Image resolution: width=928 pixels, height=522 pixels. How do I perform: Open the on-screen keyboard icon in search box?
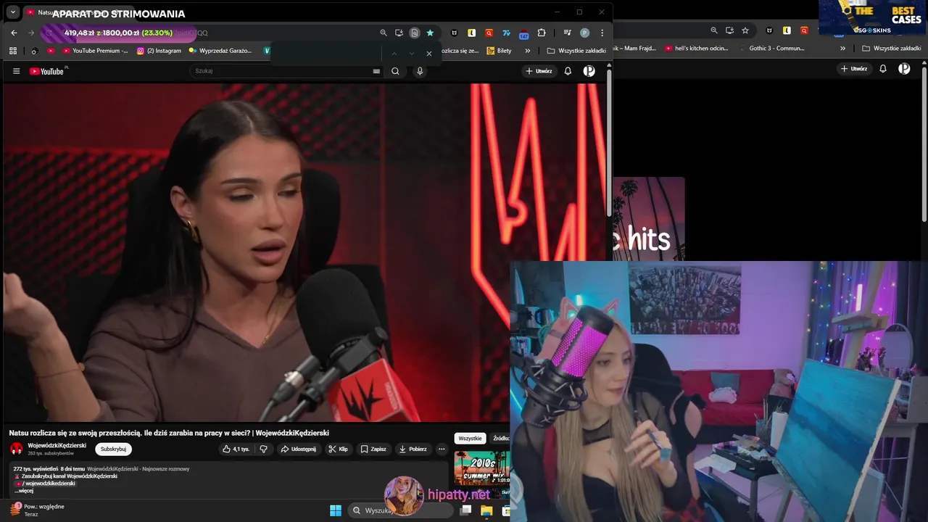(376, 71)
